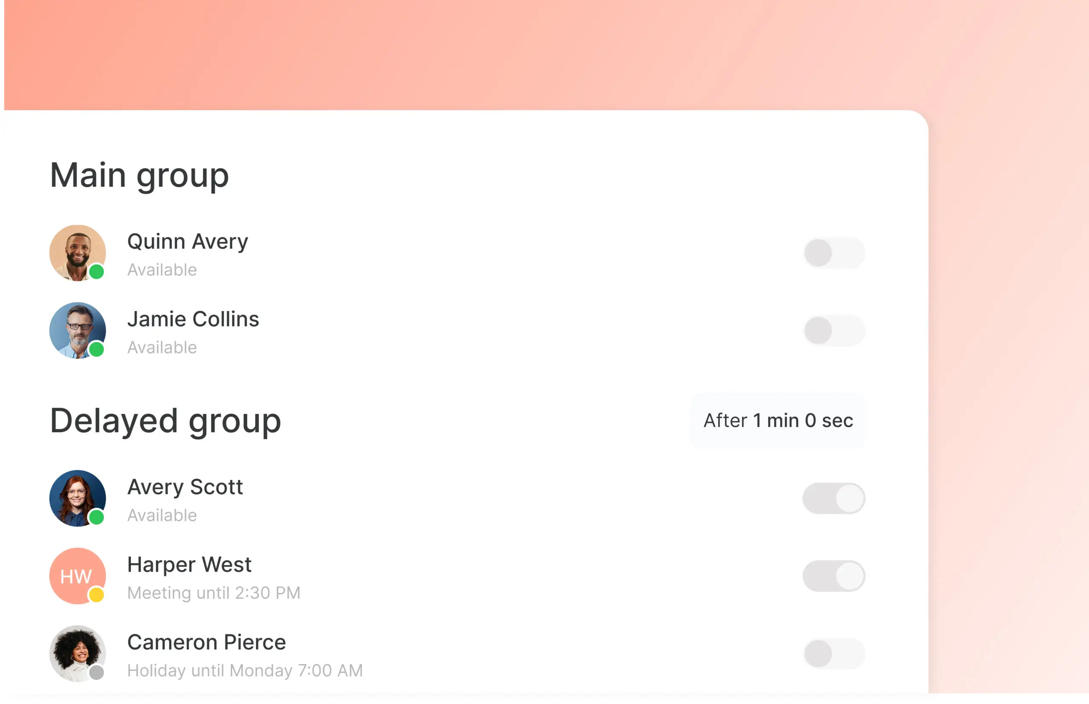Click Cameron Pierce's gray holiday status dot
This screenshot has width=1089, height=704.
pos(97,672)
